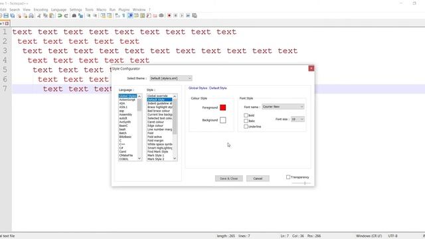Viewport: 425px width, 239px height.
Task: Open the View menu
Action: point(27,10)
